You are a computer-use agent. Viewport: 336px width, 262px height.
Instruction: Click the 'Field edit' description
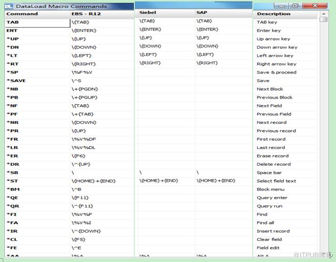pyautogui.click(x=268, y=247)
